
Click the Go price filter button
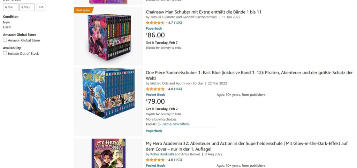coord(41,7)
